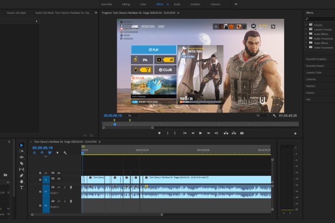Click the Program monitor blue playhead
The height and width of the screenshot is (223, 335).
[x=115, y=124]
